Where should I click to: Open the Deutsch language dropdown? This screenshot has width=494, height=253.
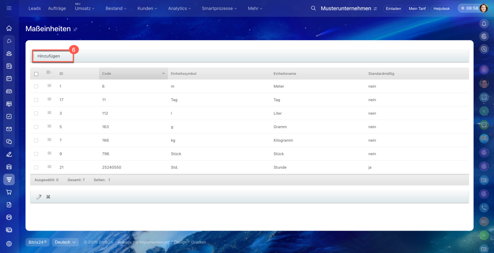tap(65, 242)
